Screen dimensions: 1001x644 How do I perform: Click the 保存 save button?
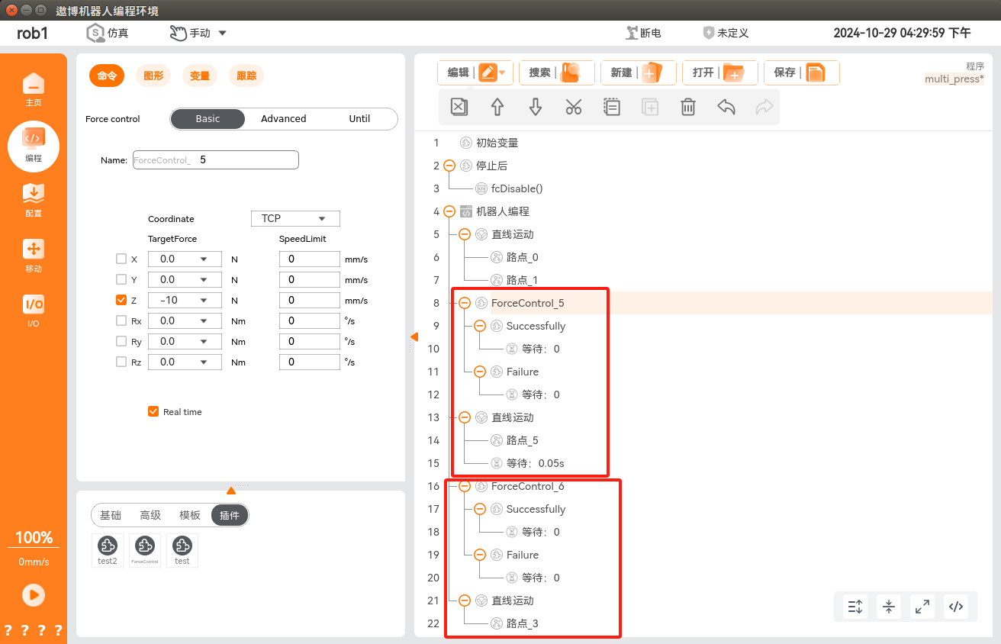[800, 72]
